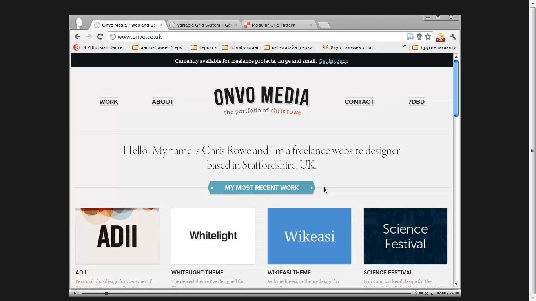This screenshot has height=301, width=536.
Task: Open the ABOUT navigation item
Action: click(162, 102)
